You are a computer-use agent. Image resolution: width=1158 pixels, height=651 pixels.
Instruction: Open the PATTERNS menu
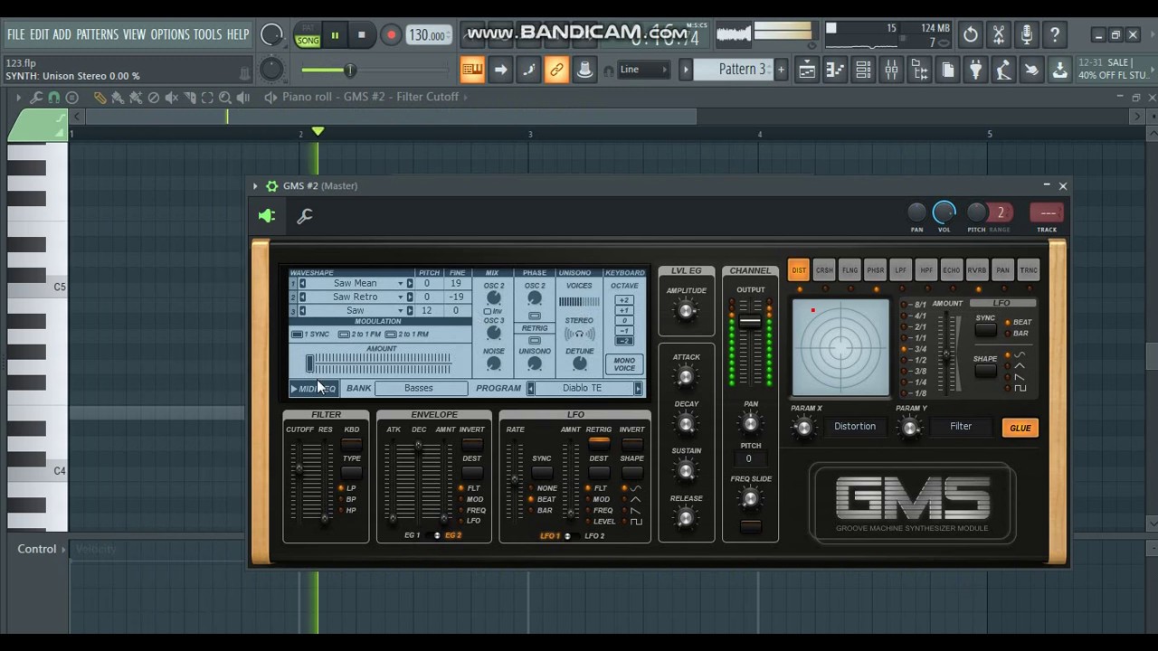(97, 34)
